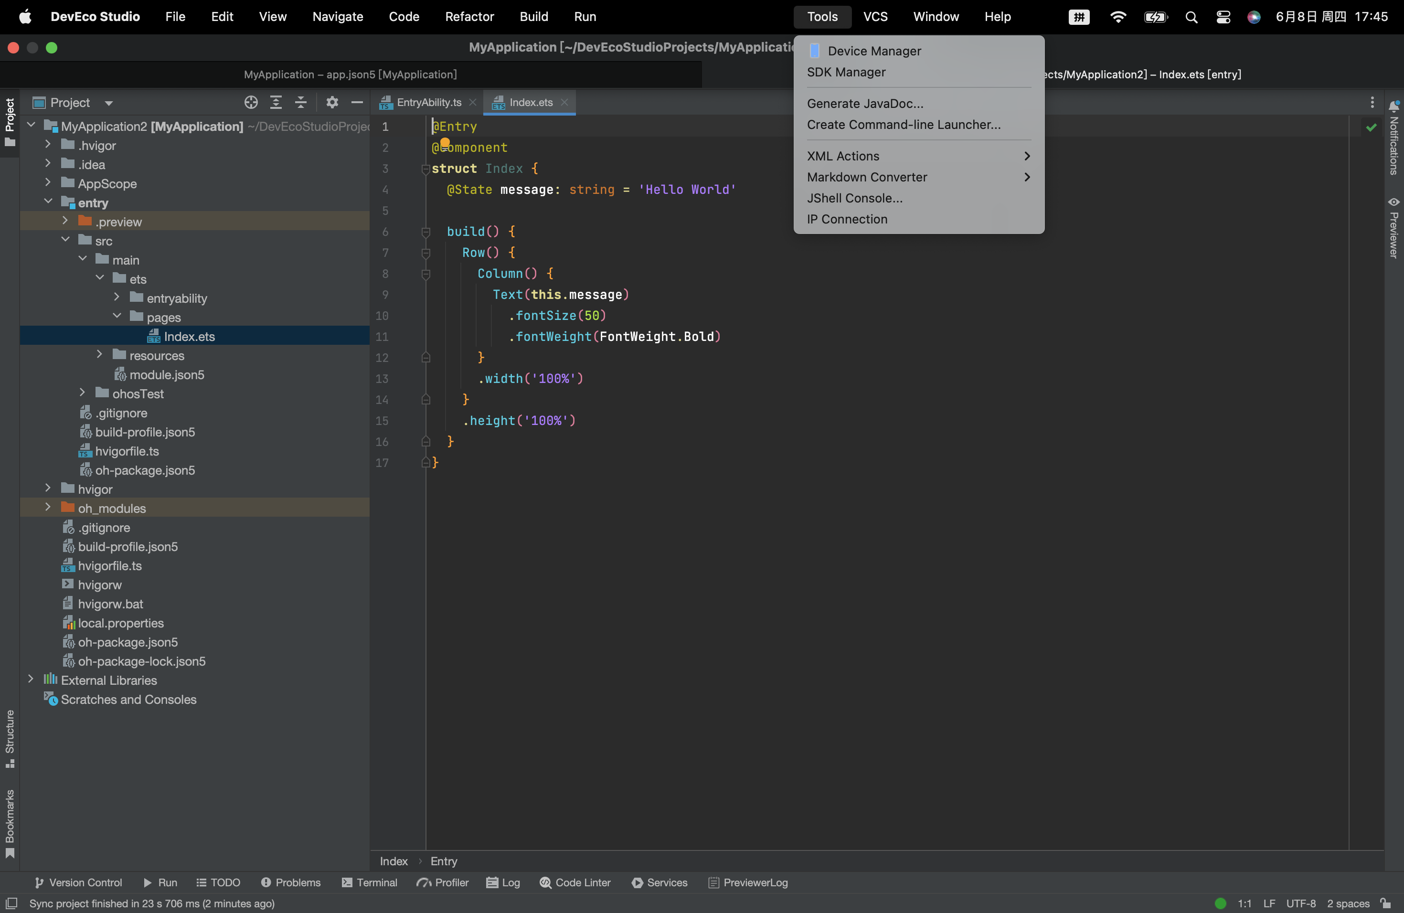Click the UTF-8 encoding status
Image resolution: width=1404 pixels, height=913 pixels.
[x=1301, y=903]
